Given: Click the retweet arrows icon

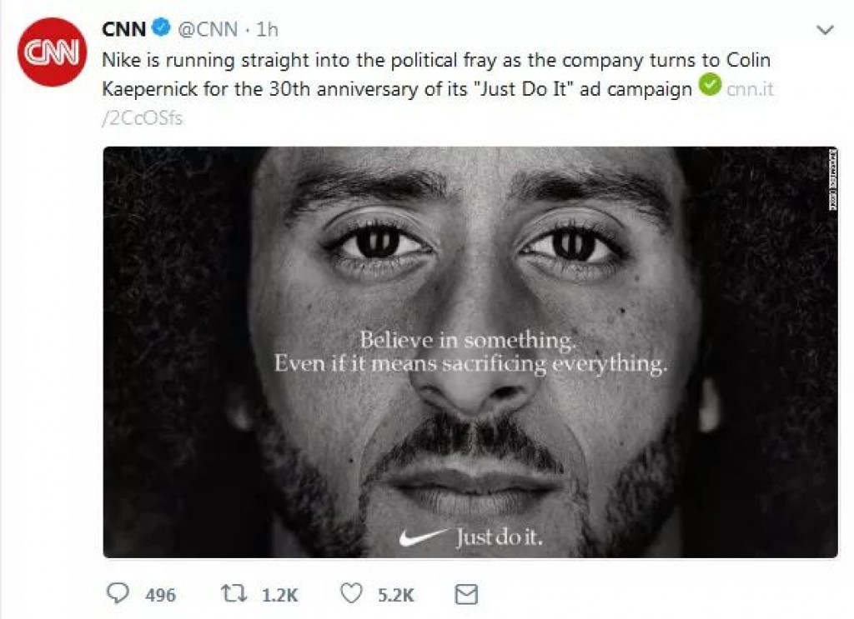Looking at the screenshot, I should (233, 594).
